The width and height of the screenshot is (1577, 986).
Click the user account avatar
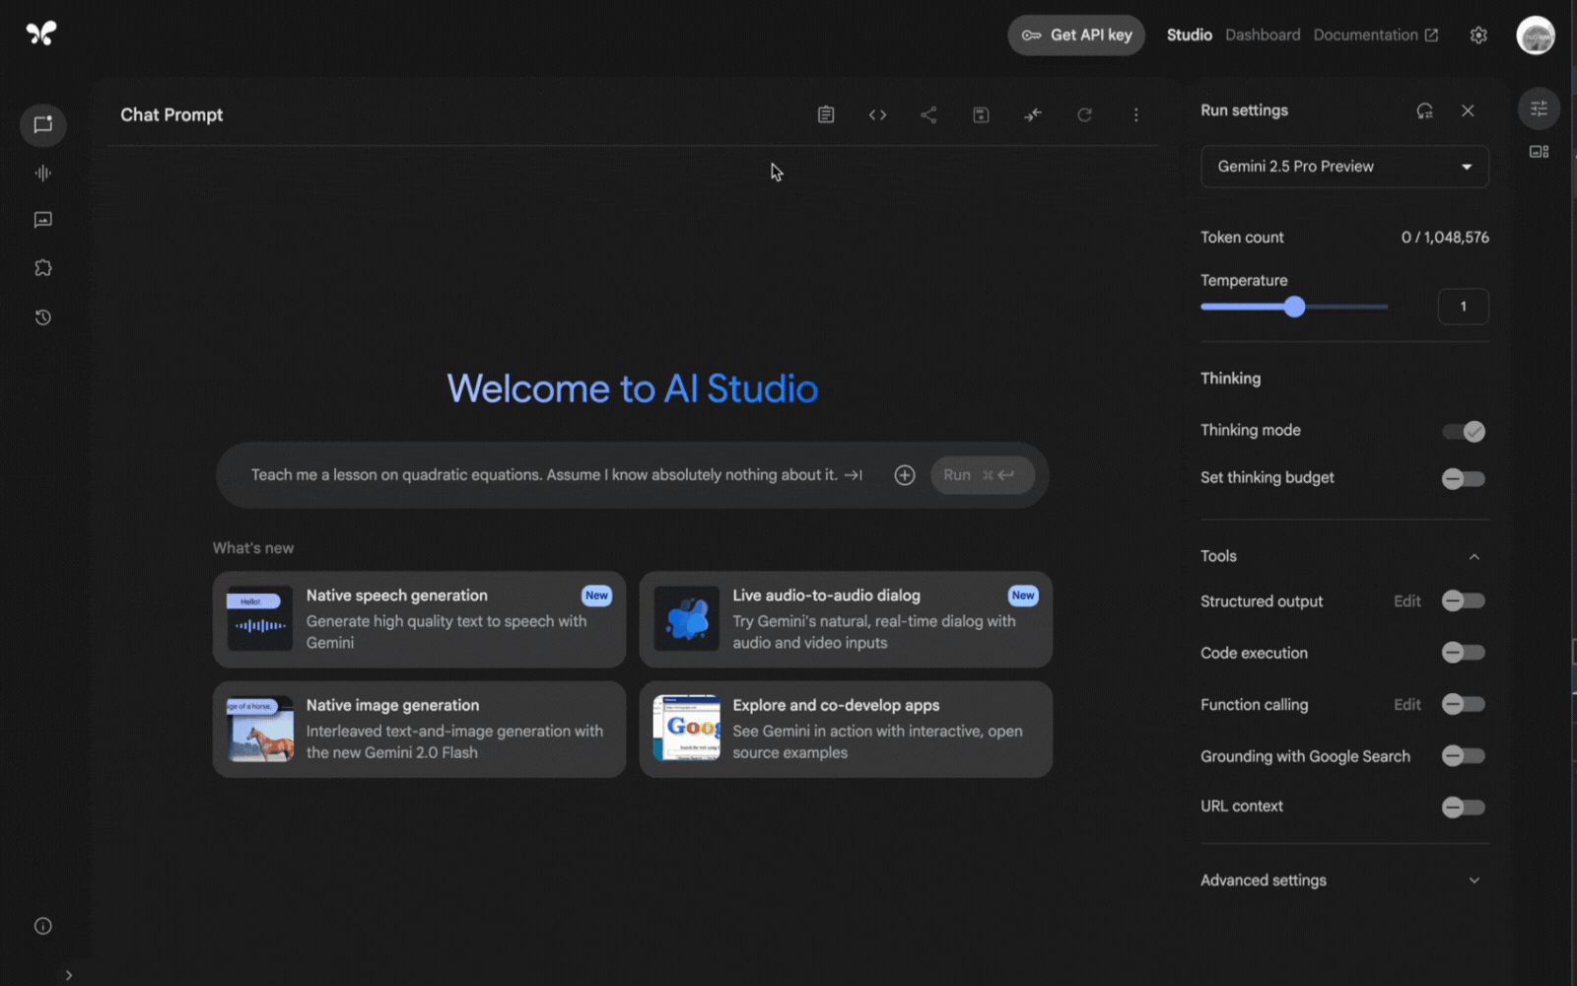click(1536, 35)
